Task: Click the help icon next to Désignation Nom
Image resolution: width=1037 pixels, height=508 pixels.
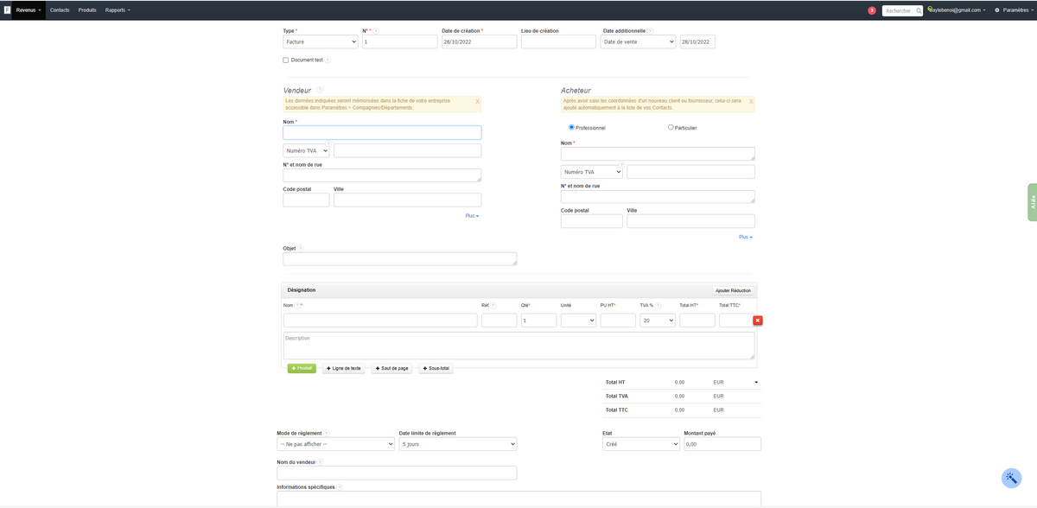Action: pos(297,305)
